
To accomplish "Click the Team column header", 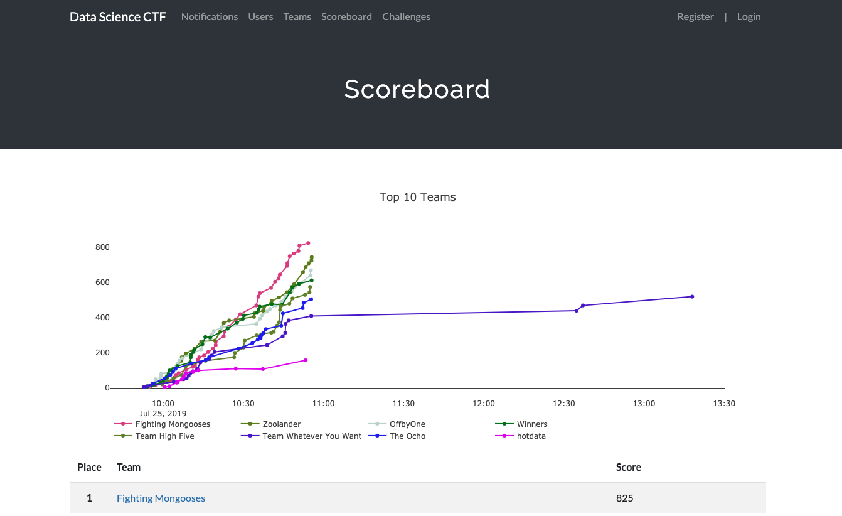I will point(129,467).
